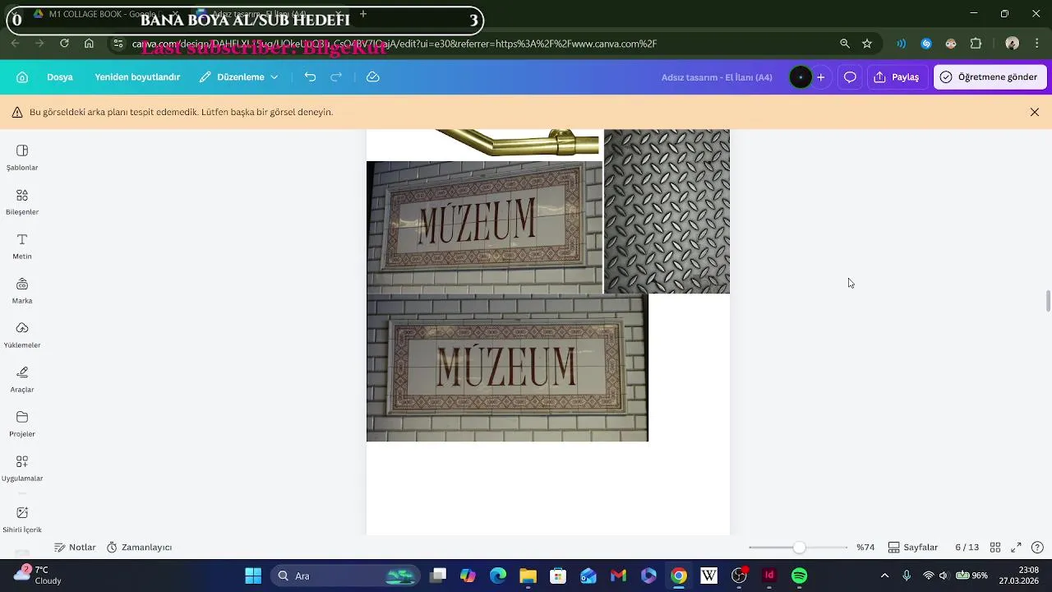This screenshot has width=1052, height=592.
Task: Open Notlar notes panel
Action: (x=75, y=548)
